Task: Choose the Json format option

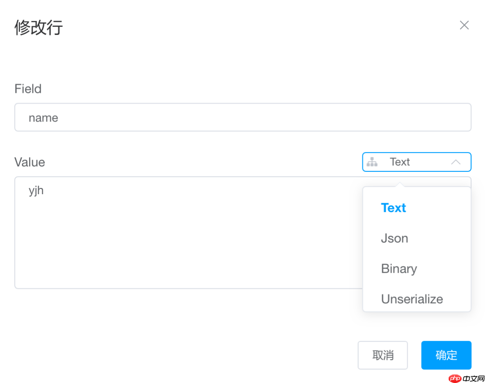Action: coord(394,238)
